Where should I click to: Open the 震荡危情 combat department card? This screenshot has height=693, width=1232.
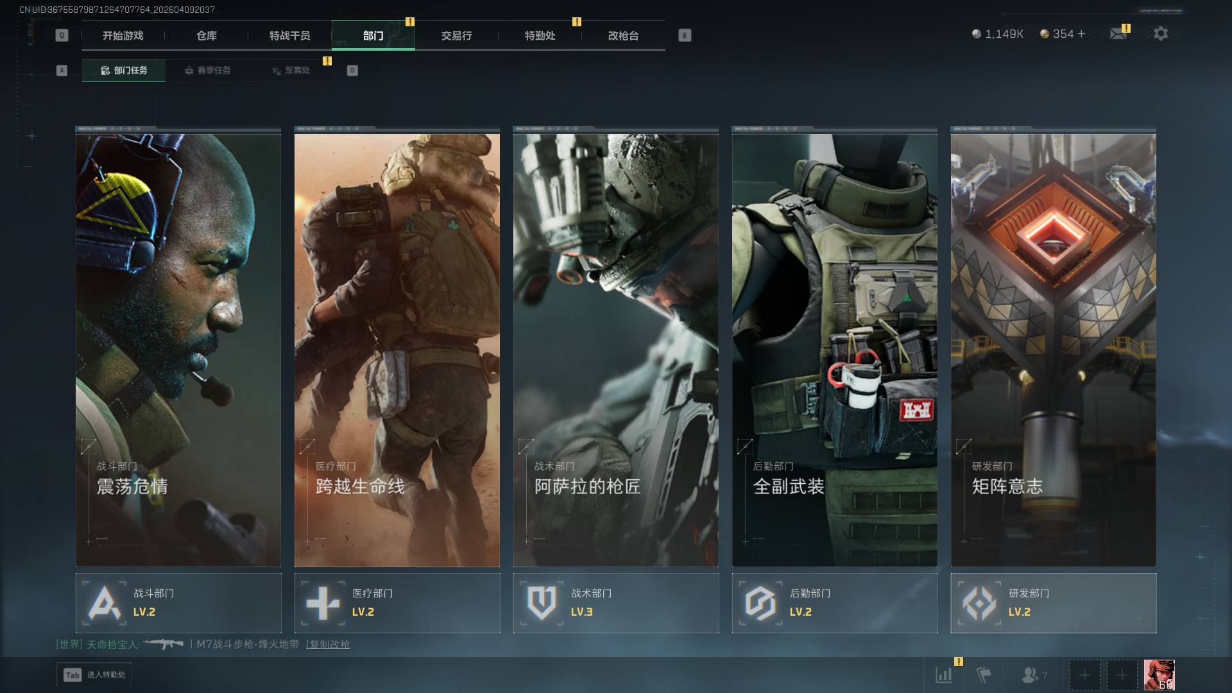[x=178, y=350]
